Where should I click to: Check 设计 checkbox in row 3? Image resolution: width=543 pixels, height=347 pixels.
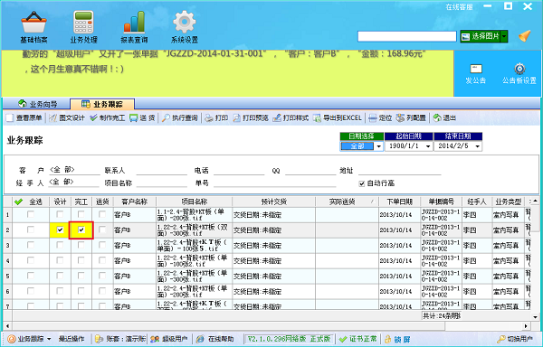[60, 245]
